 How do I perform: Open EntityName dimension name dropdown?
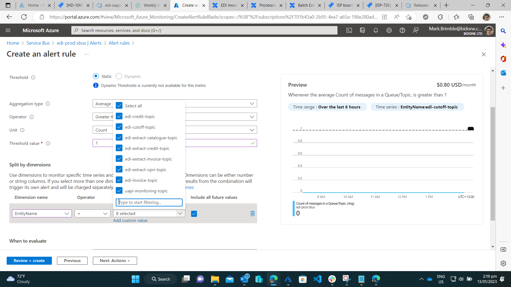(x=42, y=213)
